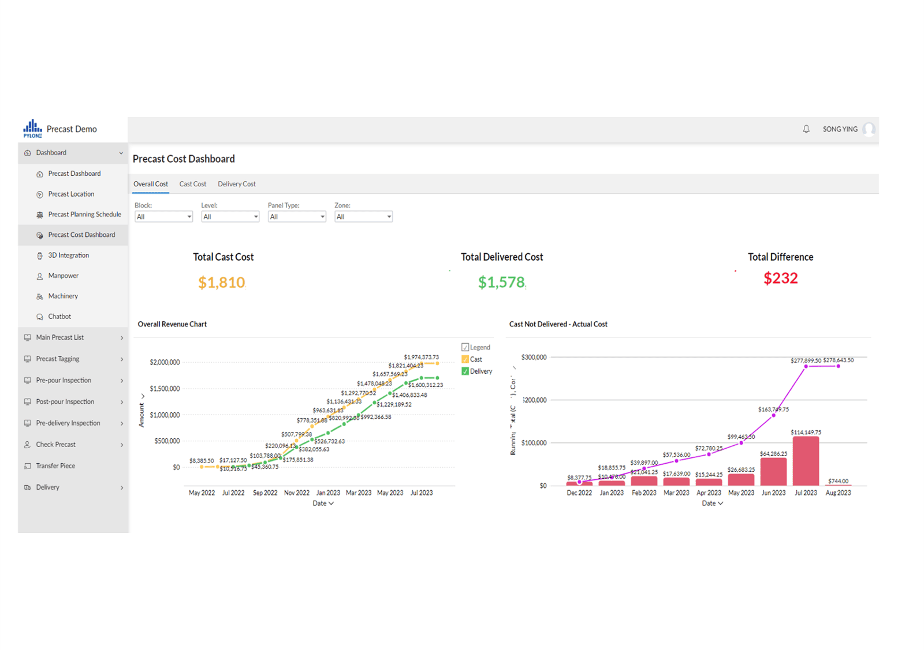Click the Transfer Piece icon
The width and height of the screenshot is (924, 650).
tap(28, 466)
